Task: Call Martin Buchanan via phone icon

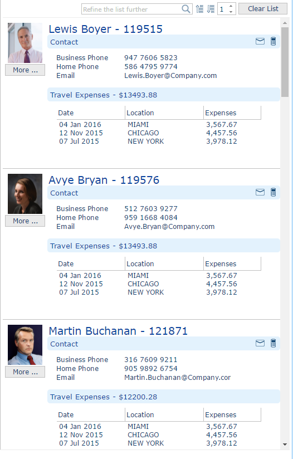Action: click(273, 343)
